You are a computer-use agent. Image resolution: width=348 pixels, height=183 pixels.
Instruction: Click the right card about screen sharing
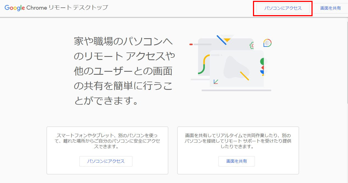point(238,150)
